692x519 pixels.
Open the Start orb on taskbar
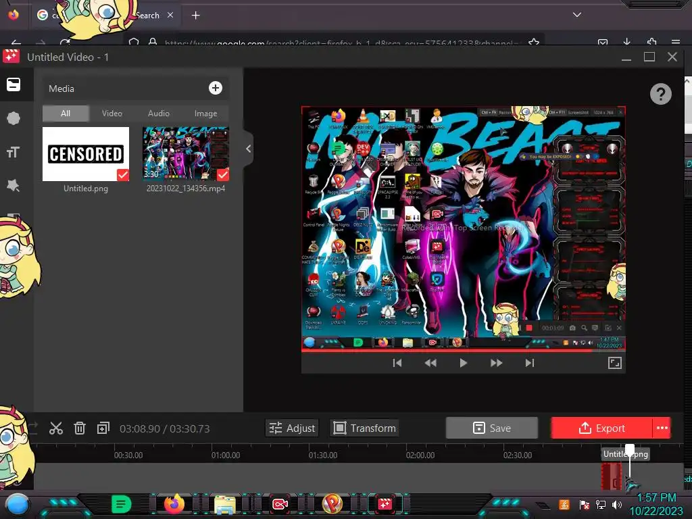pyautogui.click(x=17, y=504)
